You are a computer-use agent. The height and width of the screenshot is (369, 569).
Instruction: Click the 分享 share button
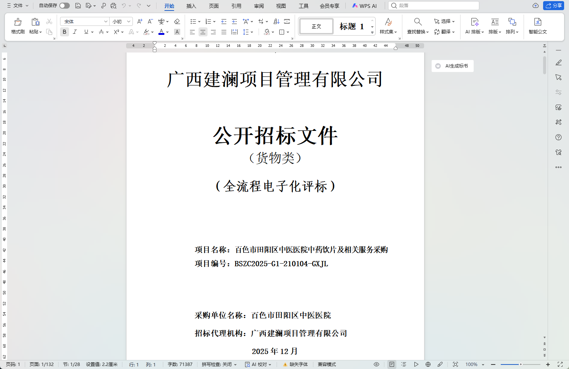(554, 6)
